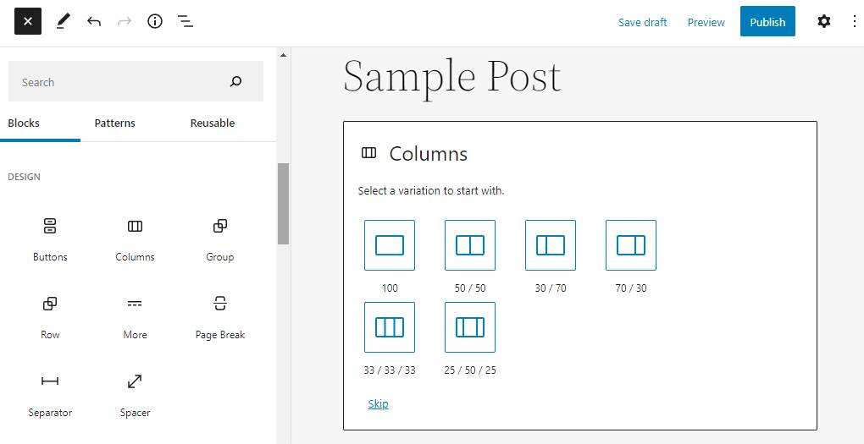Image resolution: width=864 pixels, height=444 pixels.
Task: Insert a Separator block
Action: tap(50, 393)
